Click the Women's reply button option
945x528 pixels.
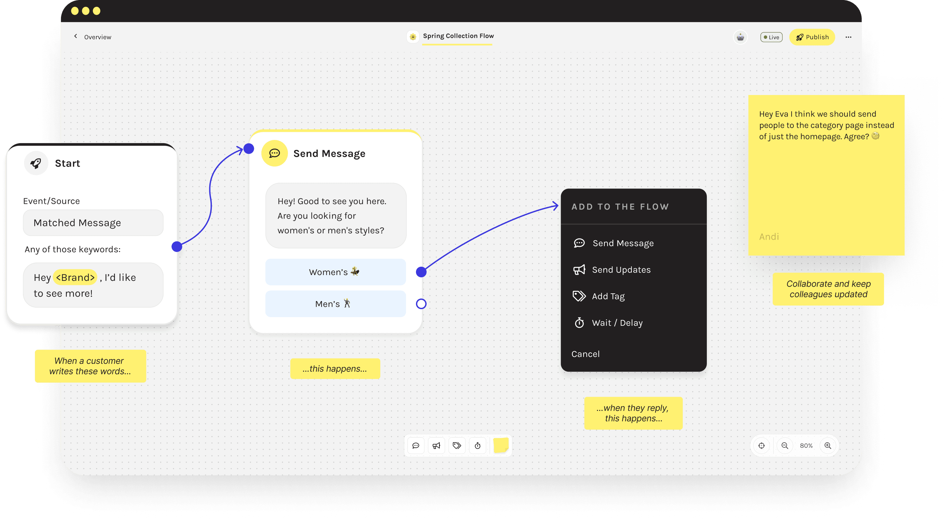pyautogui.click(x=332, y=271)
